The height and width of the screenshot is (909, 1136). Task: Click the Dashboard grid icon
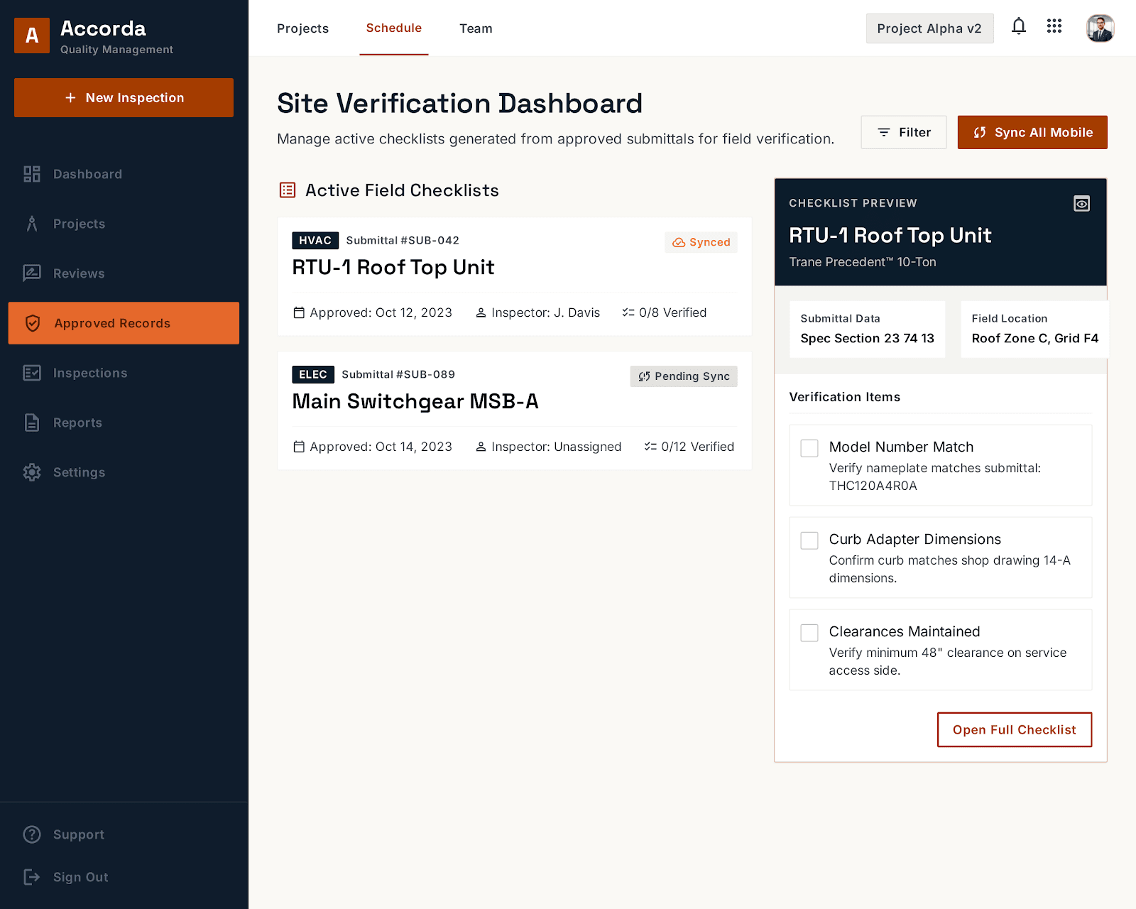pyautogui.click(x=32, y=174)
